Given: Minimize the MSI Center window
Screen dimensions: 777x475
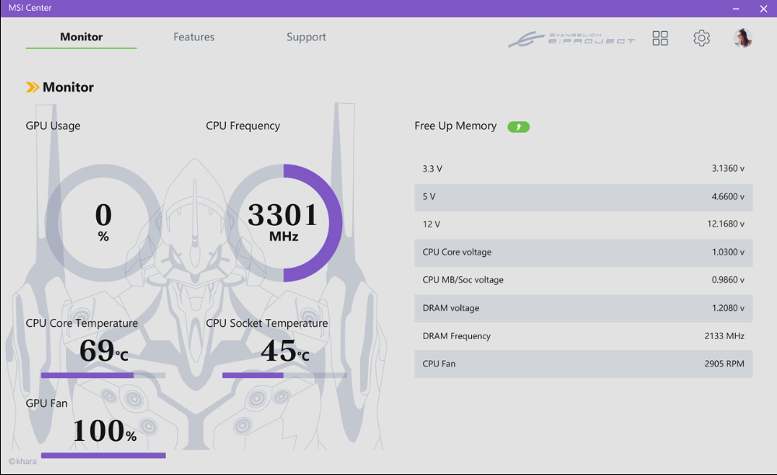Looking at the screenshot, I should [736, 9].
